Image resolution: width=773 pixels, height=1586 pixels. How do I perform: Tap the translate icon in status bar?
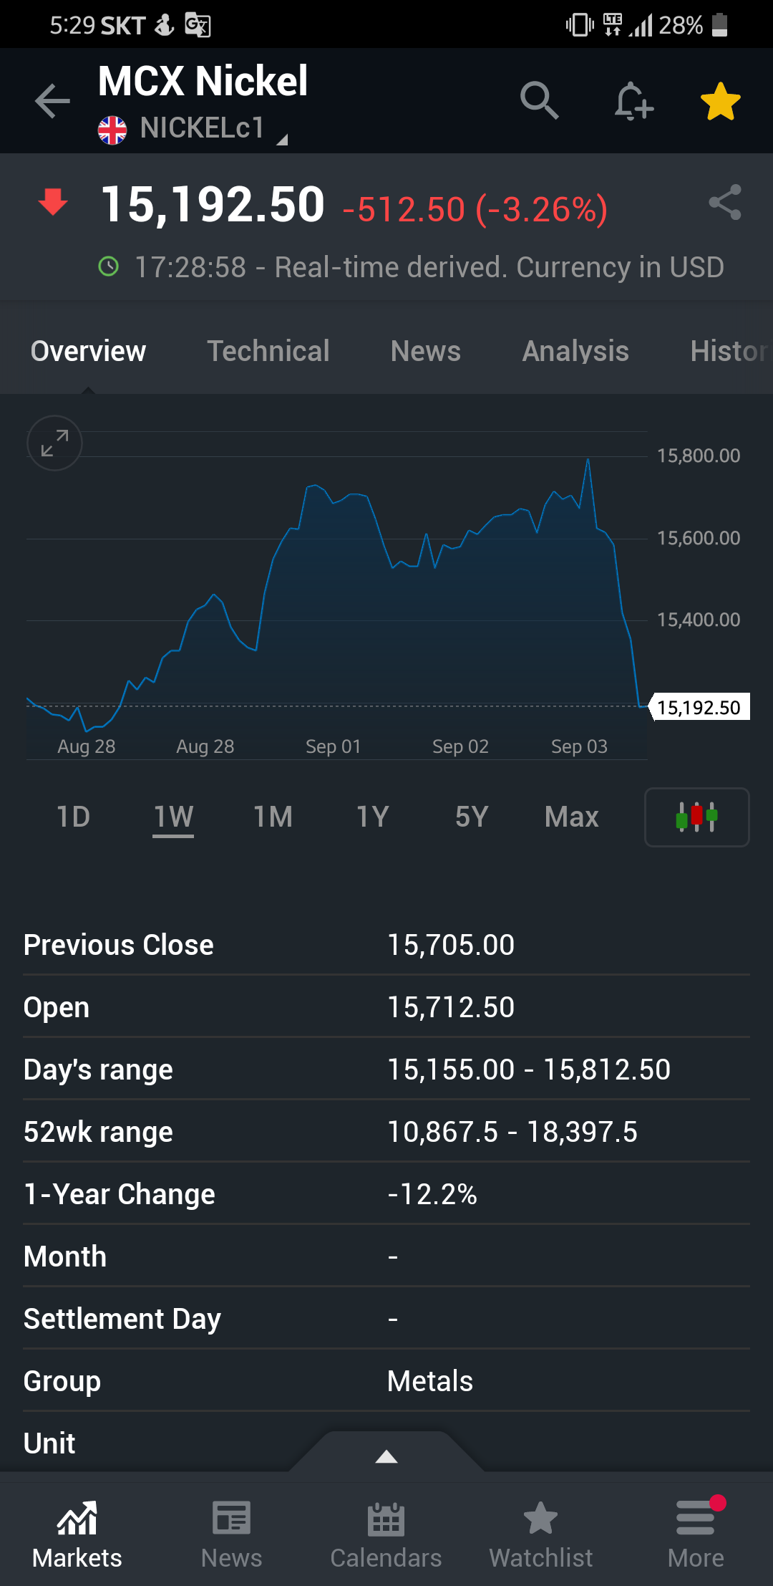click(198, 25)
